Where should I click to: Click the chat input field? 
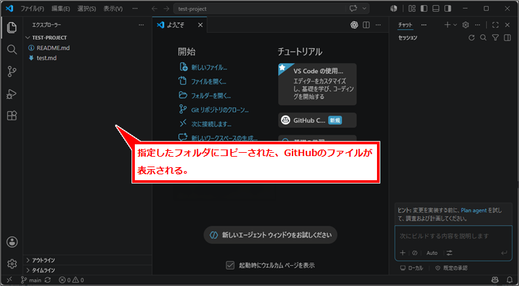tap(453, 236)
